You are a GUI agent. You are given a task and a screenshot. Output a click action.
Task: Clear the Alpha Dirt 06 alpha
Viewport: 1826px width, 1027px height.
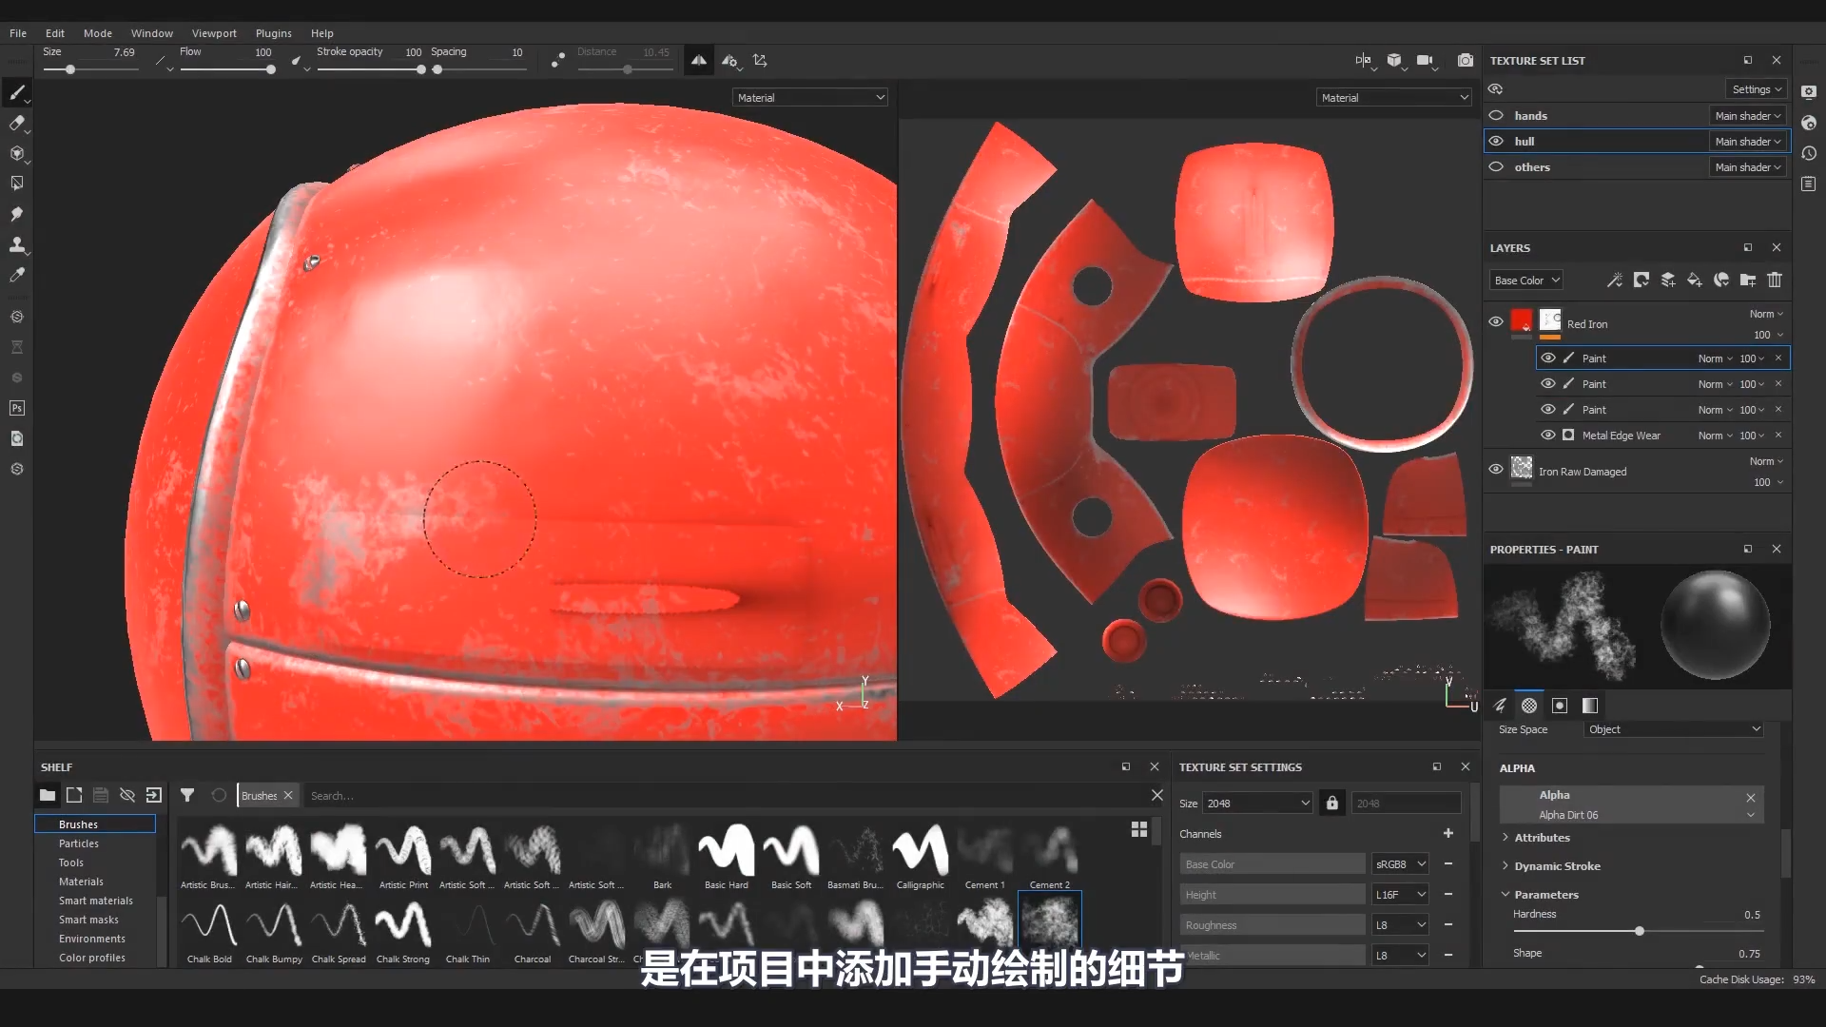point(1750,797)
